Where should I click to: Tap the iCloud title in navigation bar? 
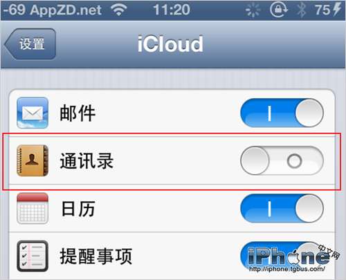[x=170, y=44]
